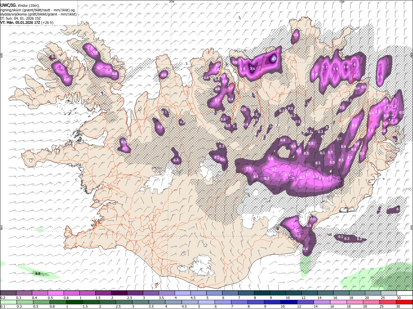Image resolution: width=413 pixels, height=309 pixels.
Task: Pick the dark purple swatch between 2 and 2.5
Action: coord(119,293)
